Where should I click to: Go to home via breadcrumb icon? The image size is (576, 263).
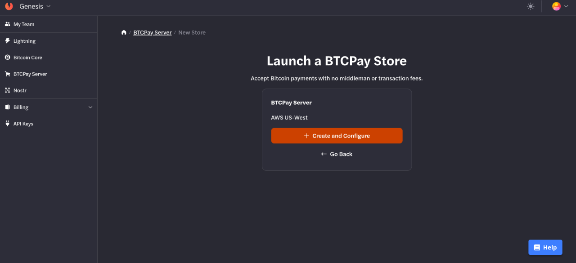(124, 32)
